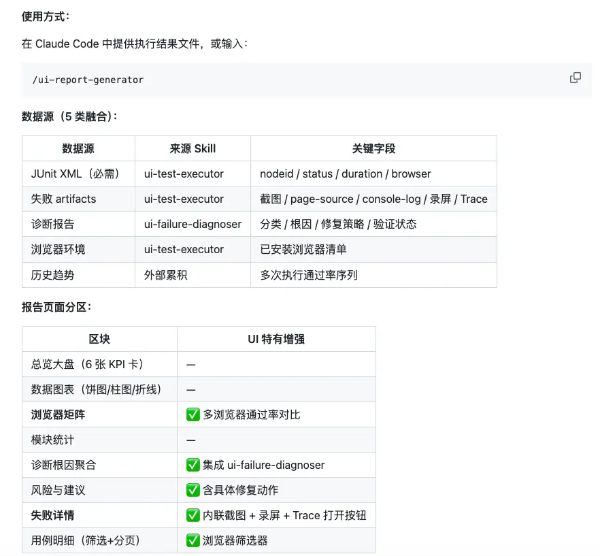Click the 报告页面分区 heading
This screenshot has width=600, height=556.
(x=56, y=307)
